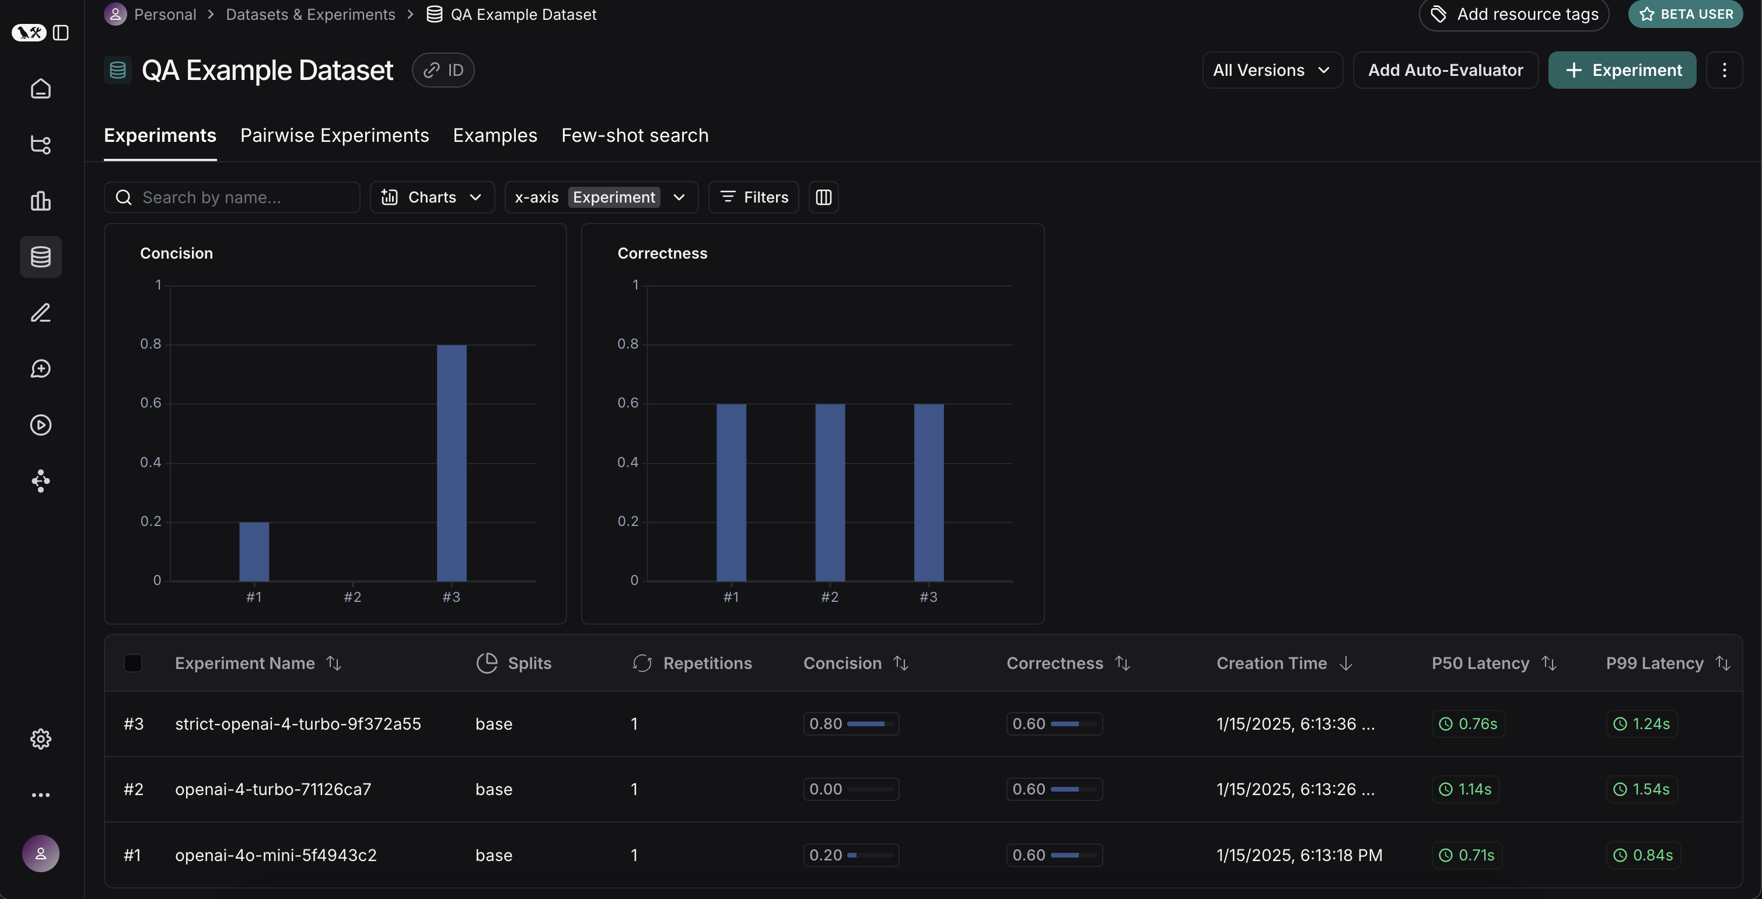Viewport: 1762px width, 899px height.
Task: Toggle sort on Creation Time column
Action: tap(1345, 663)
